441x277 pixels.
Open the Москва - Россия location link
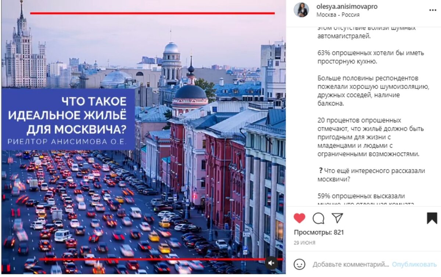pyautogui.click(x=338, y=15)
